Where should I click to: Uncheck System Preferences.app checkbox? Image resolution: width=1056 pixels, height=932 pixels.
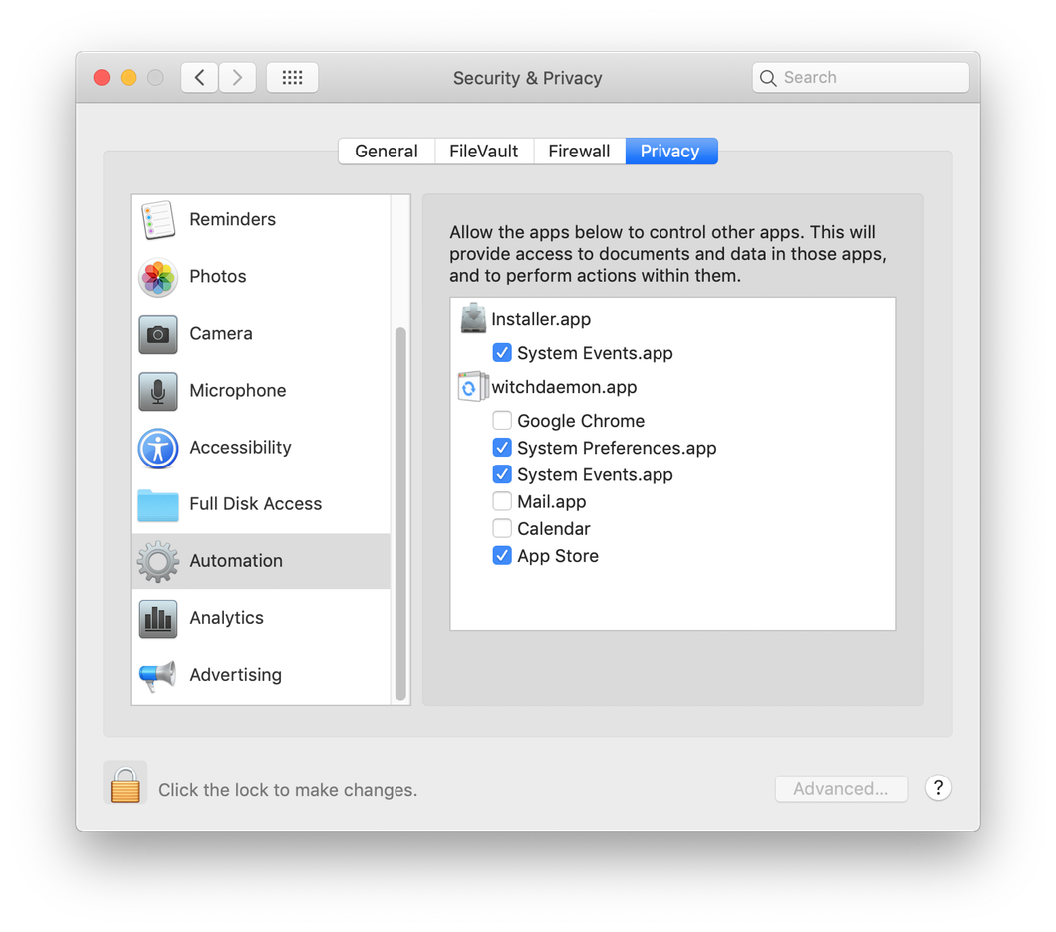click(502, 447)
